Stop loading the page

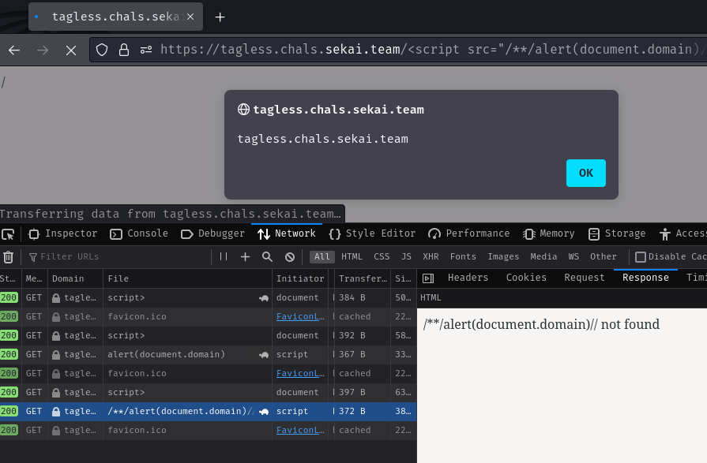click(x=71, y=50)
